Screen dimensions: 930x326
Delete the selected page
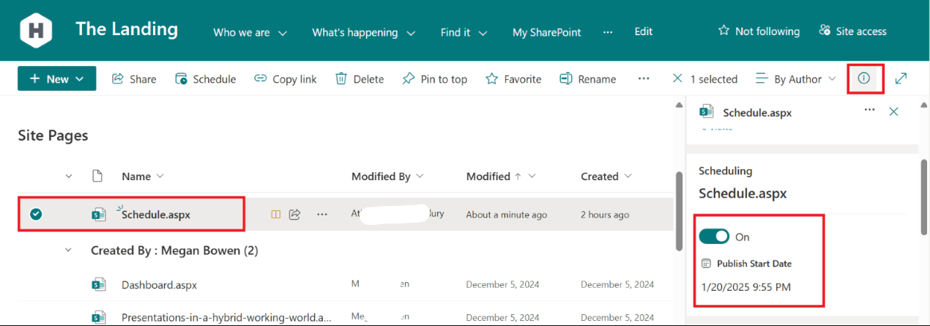(360, 79)
